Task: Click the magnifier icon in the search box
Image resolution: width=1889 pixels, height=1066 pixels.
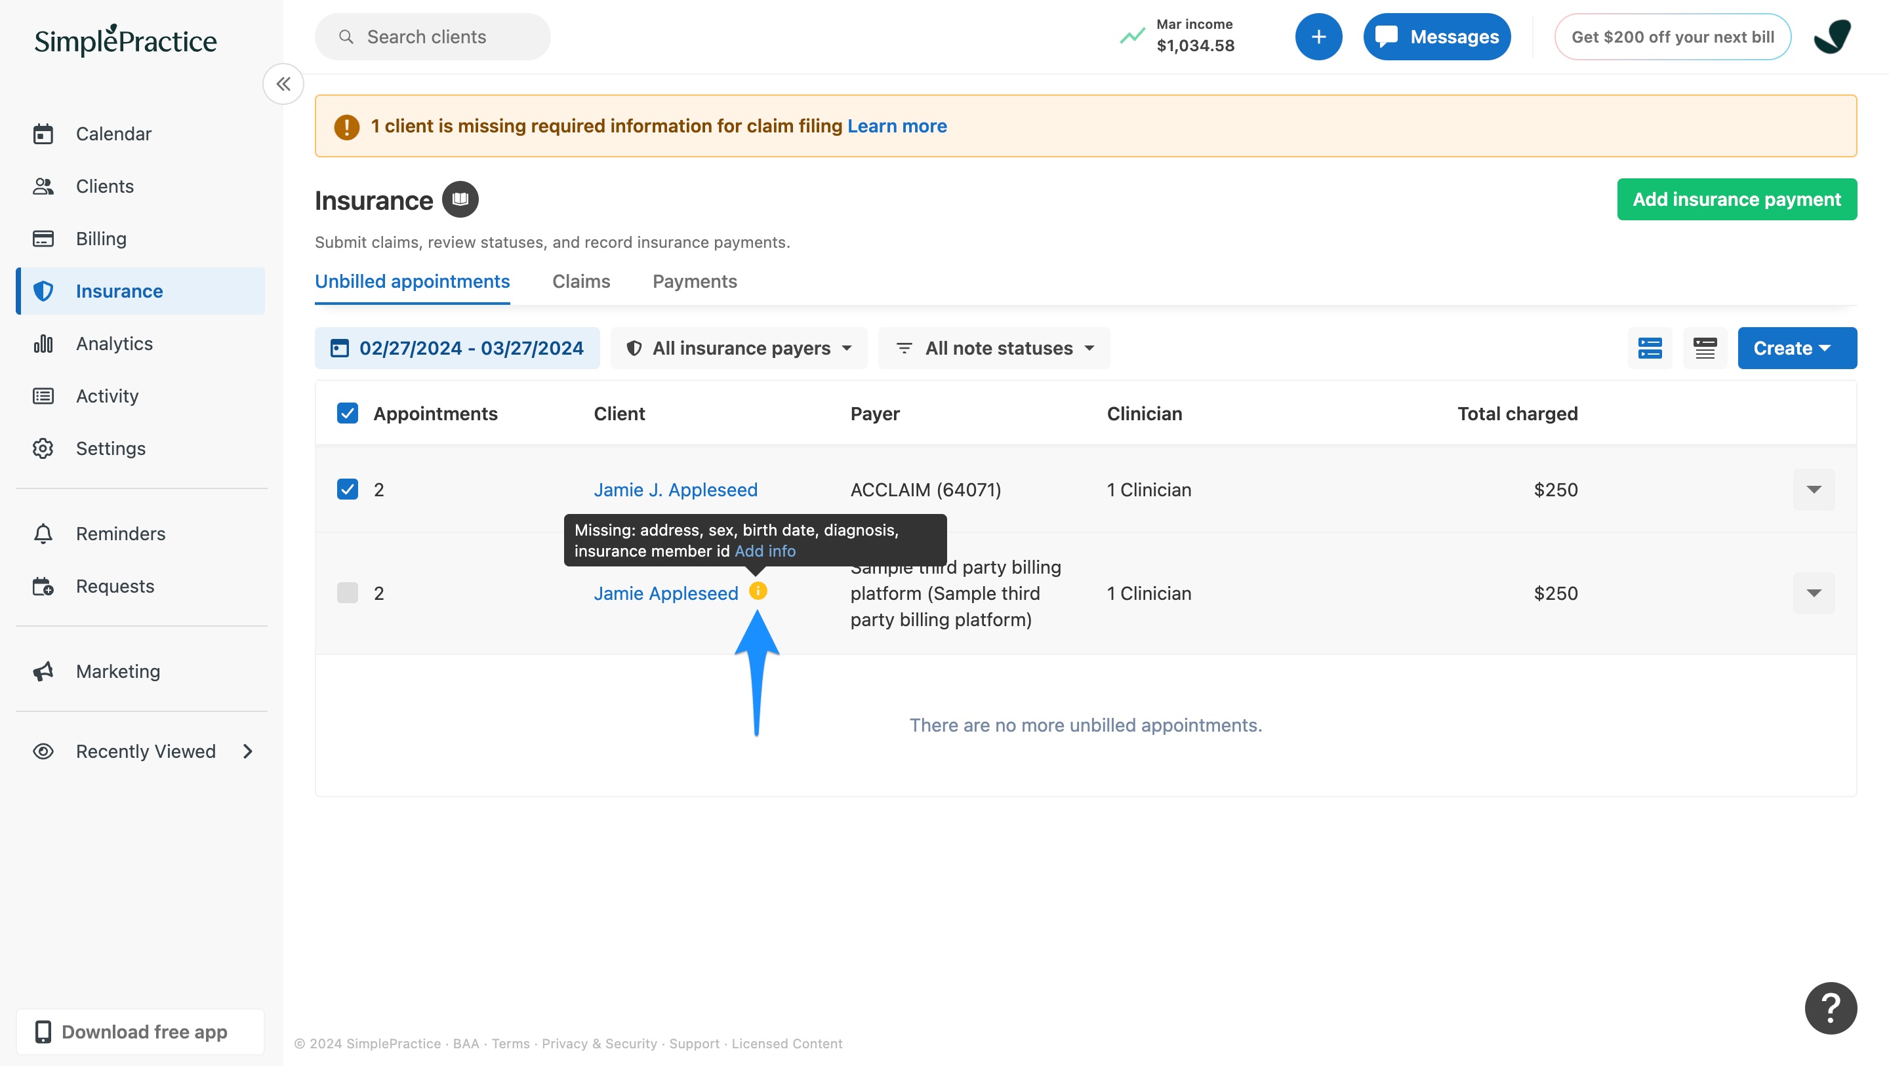Action: pos(346,37)
